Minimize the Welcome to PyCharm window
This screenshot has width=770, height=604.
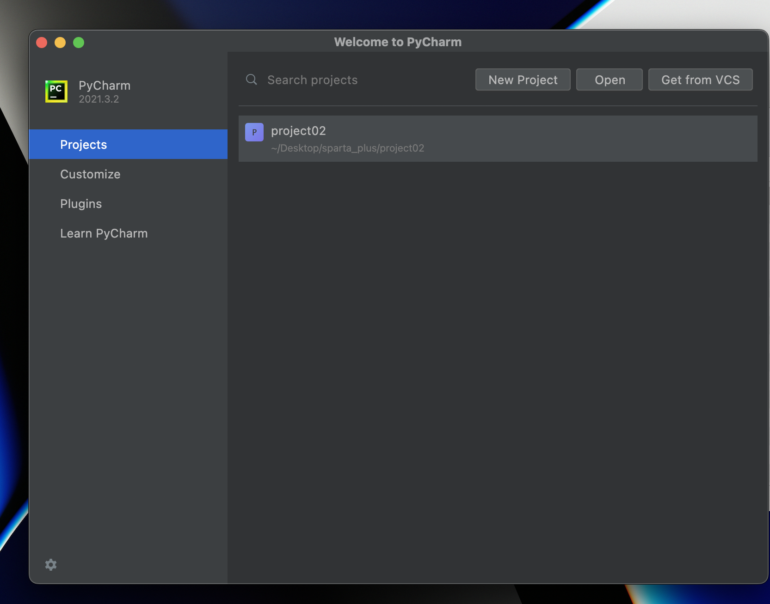(60, 43)
